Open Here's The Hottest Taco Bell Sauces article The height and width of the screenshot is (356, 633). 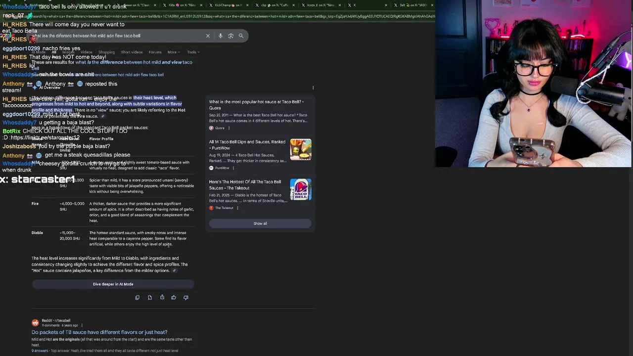(245, 184)
